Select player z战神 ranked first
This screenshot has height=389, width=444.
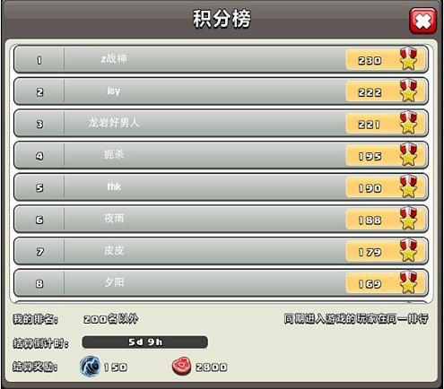coord(221,59)
